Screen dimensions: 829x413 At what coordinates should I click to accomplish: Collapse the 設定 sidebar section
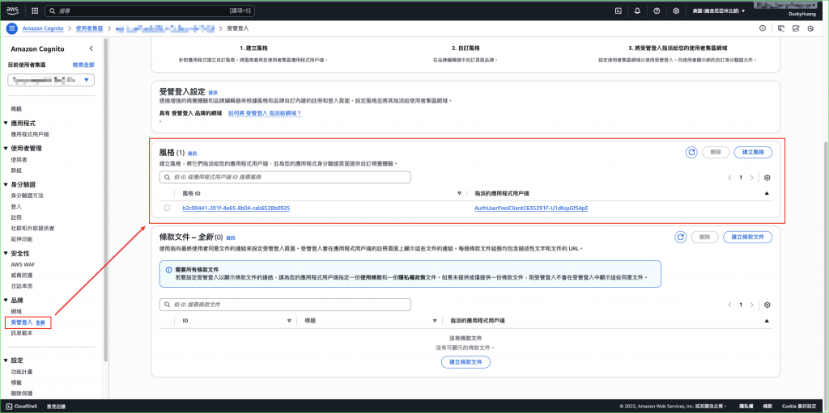coord(6,360)
